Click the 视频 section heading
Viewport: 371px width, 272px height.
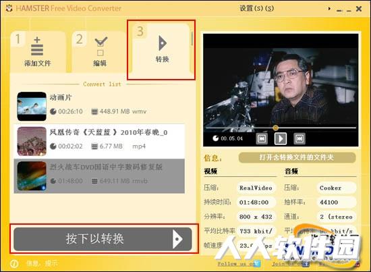click(210, 171)
